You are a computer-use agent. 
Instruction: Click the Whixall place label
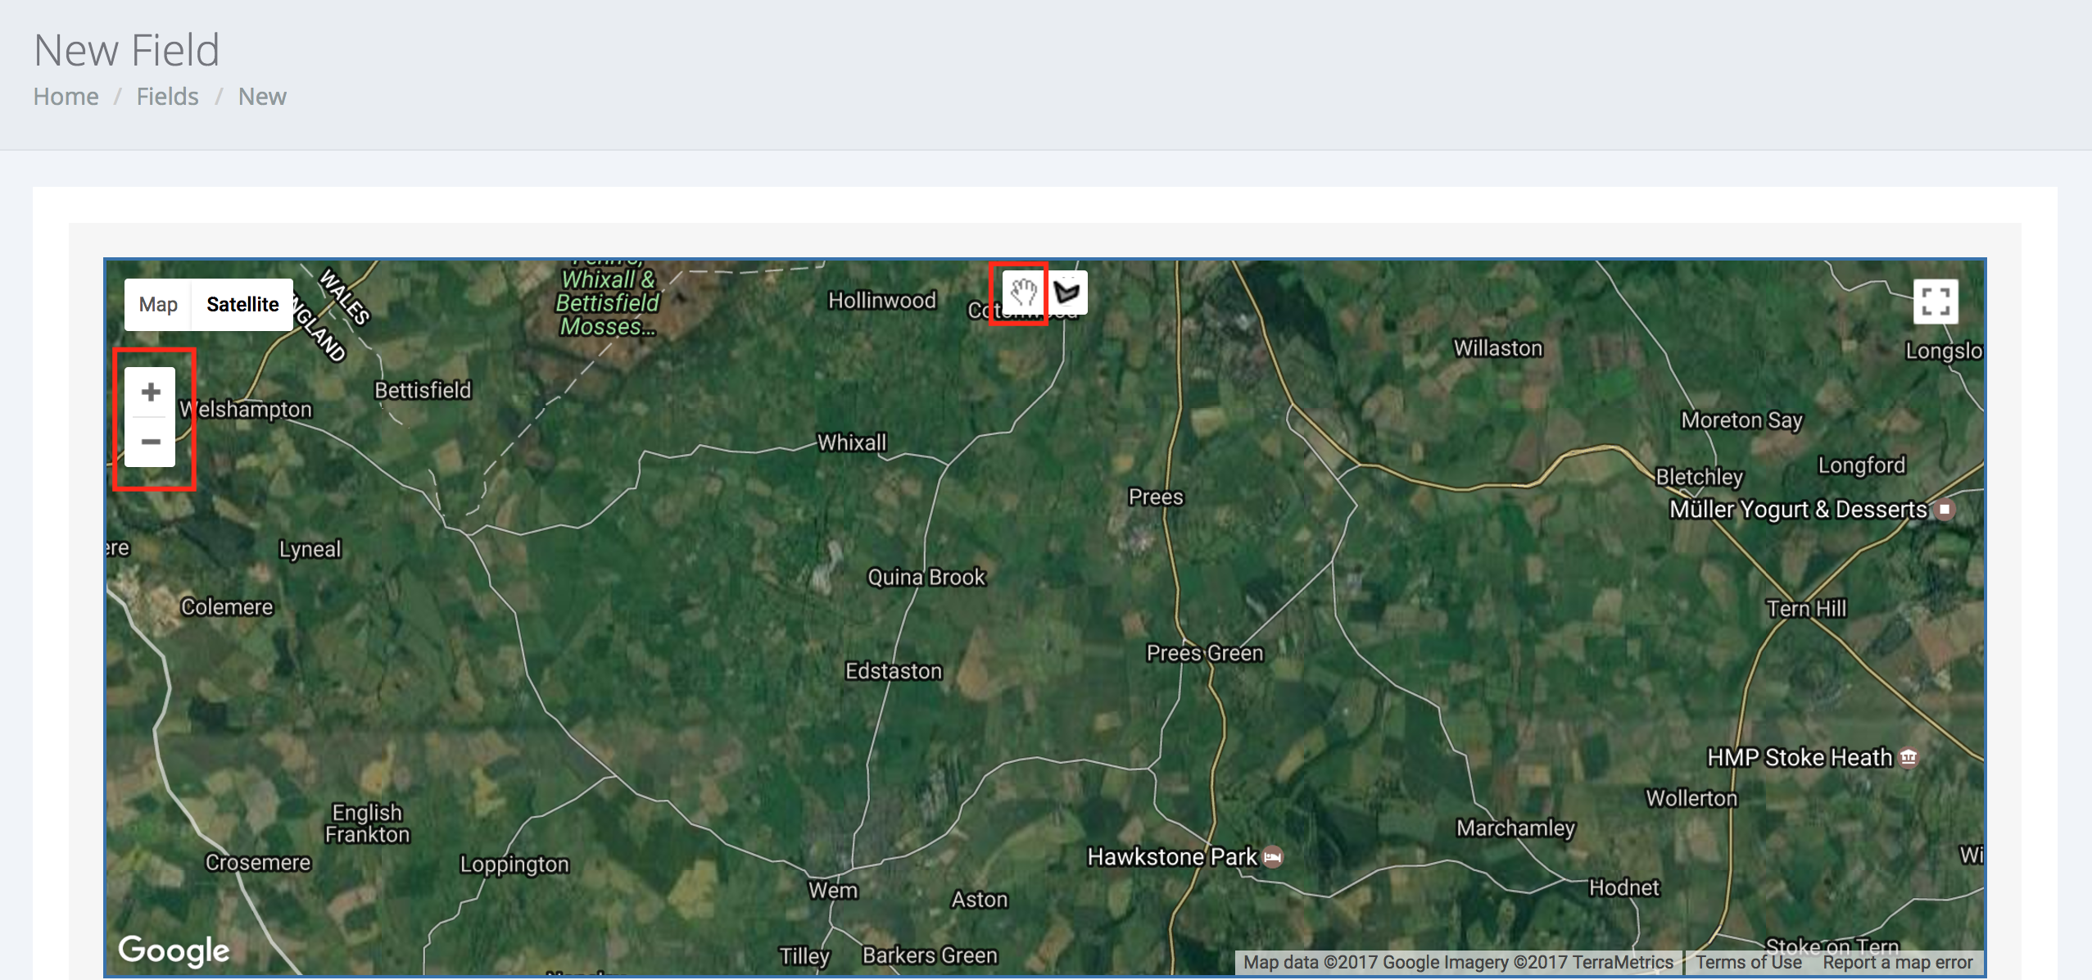pyautogui.click(x=852, y=443)
